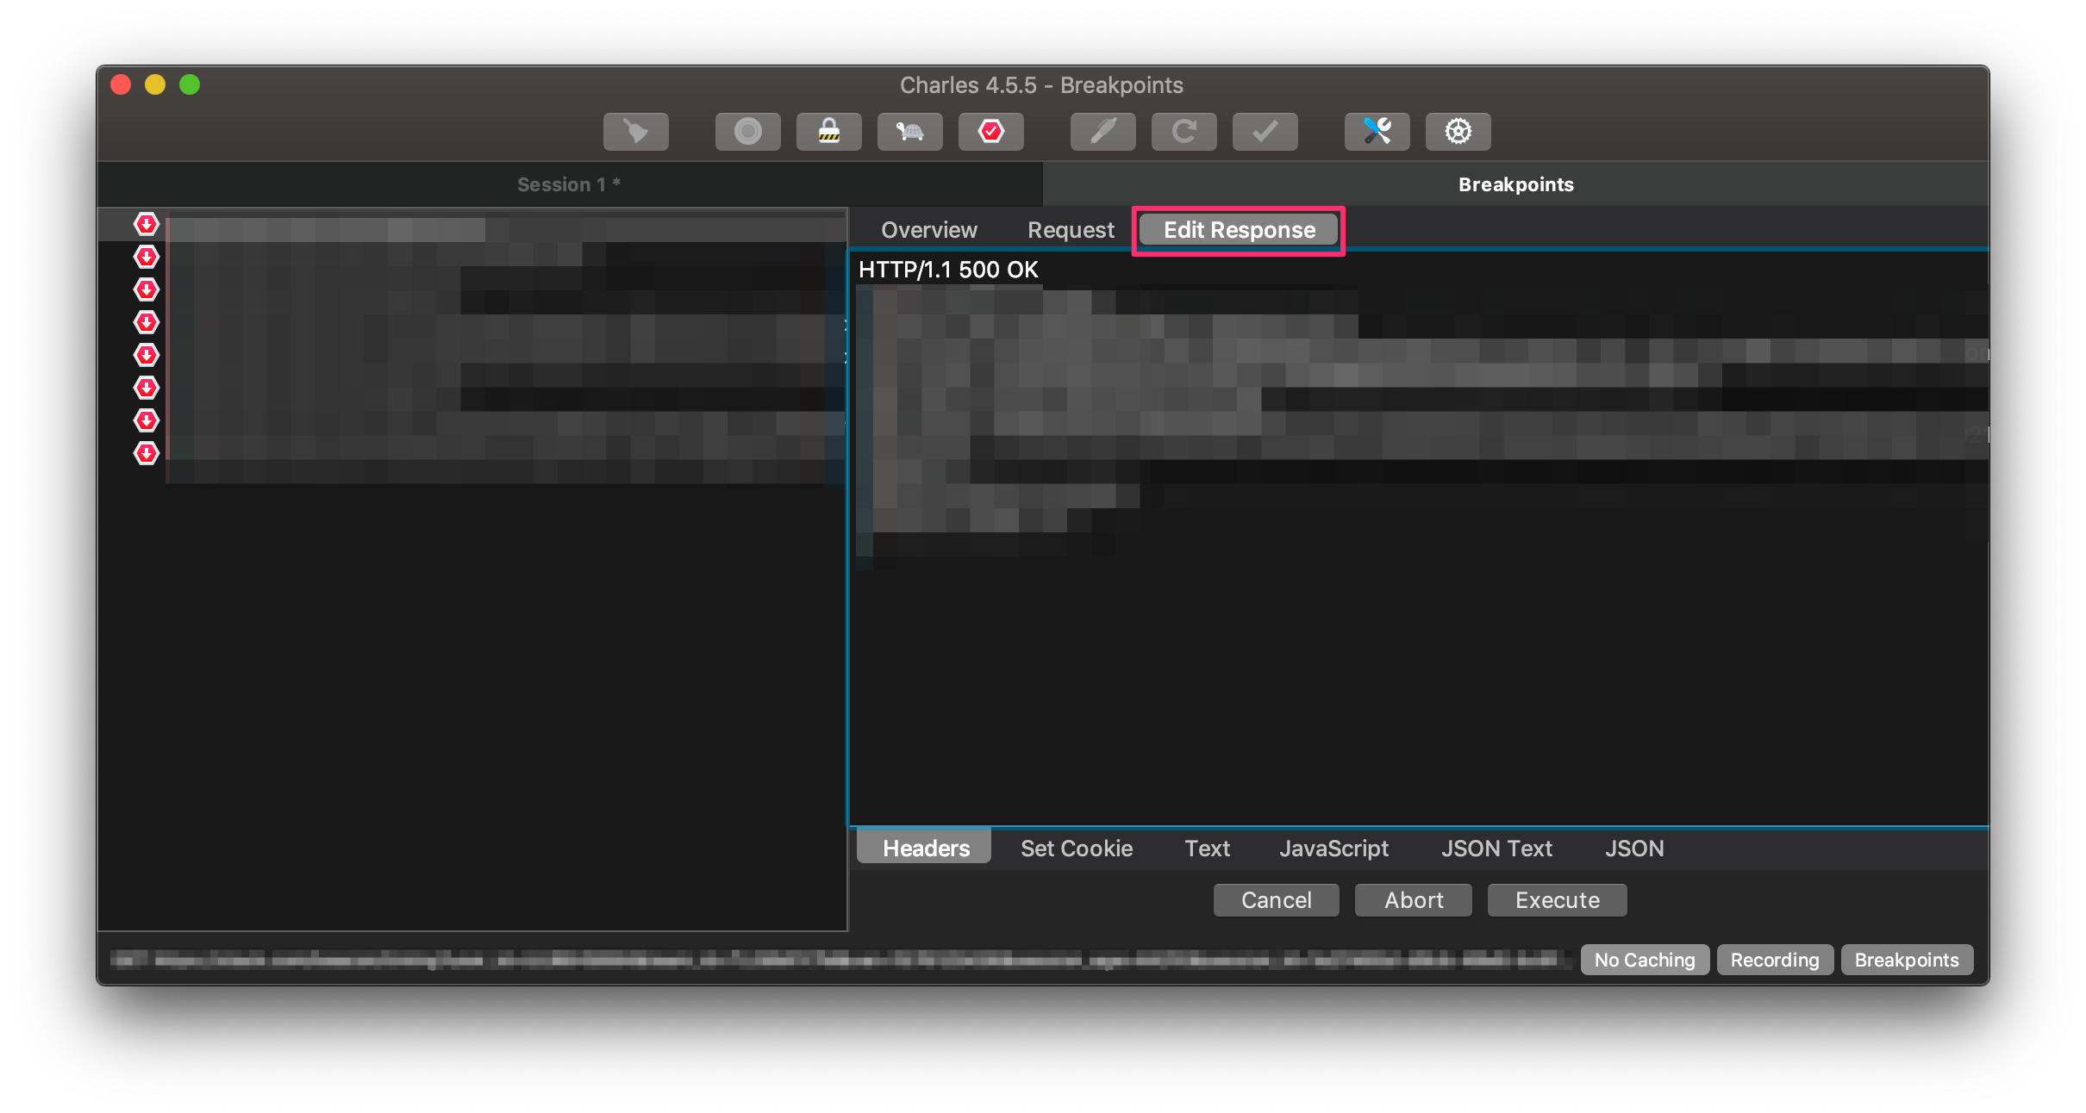This screenshot has width=2086, height=1113.
Task: Toggle the No Caching status button
Action: pos(1644,960)
